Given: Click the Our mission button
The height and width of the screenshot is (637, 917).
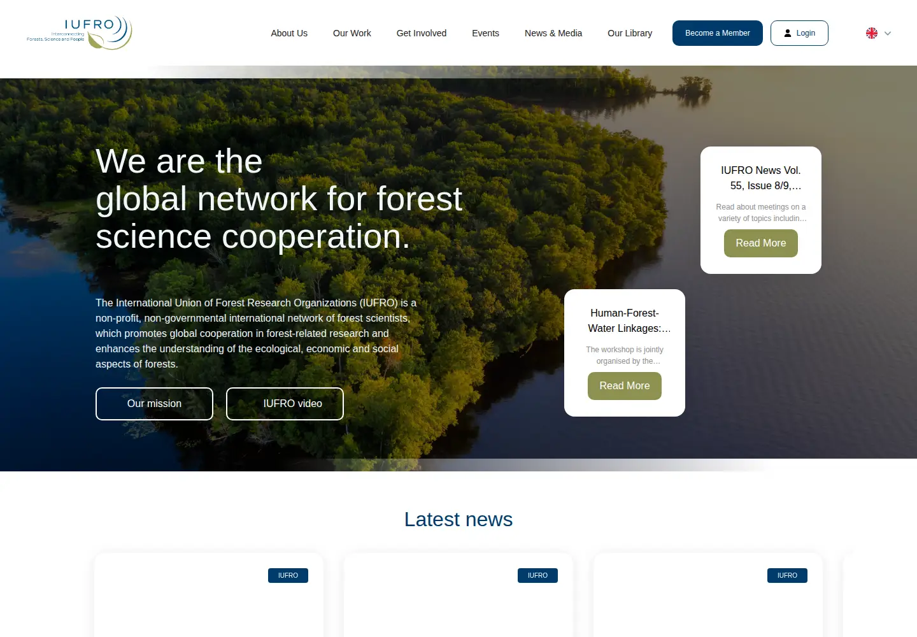Looking at the screenshot, I should [154, 404].
